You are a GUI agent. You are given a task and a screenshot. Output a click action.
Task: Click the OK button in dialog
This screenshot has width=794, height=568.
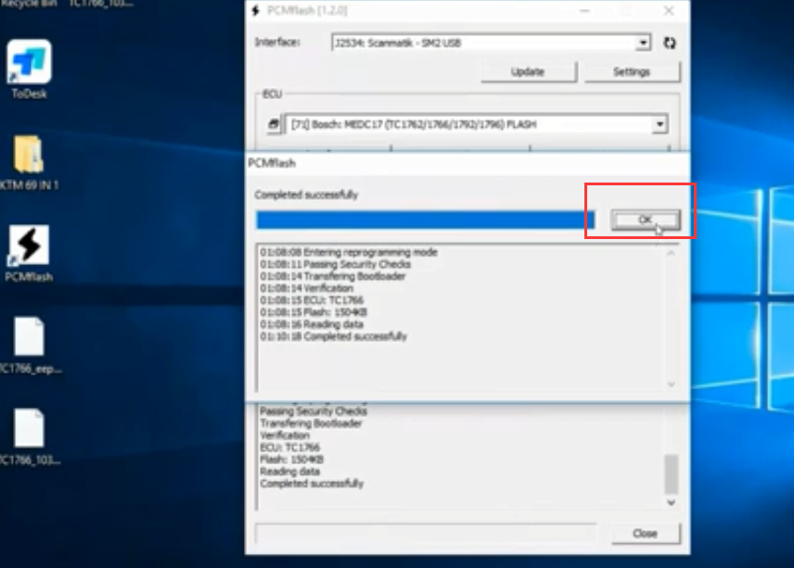(646, 220)
